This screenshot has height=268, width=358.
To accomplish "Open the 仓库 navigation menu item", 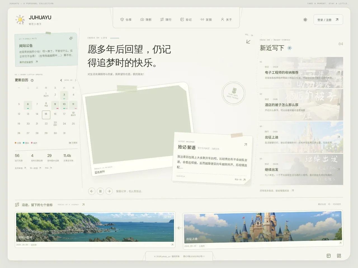I will click(126, 20).
